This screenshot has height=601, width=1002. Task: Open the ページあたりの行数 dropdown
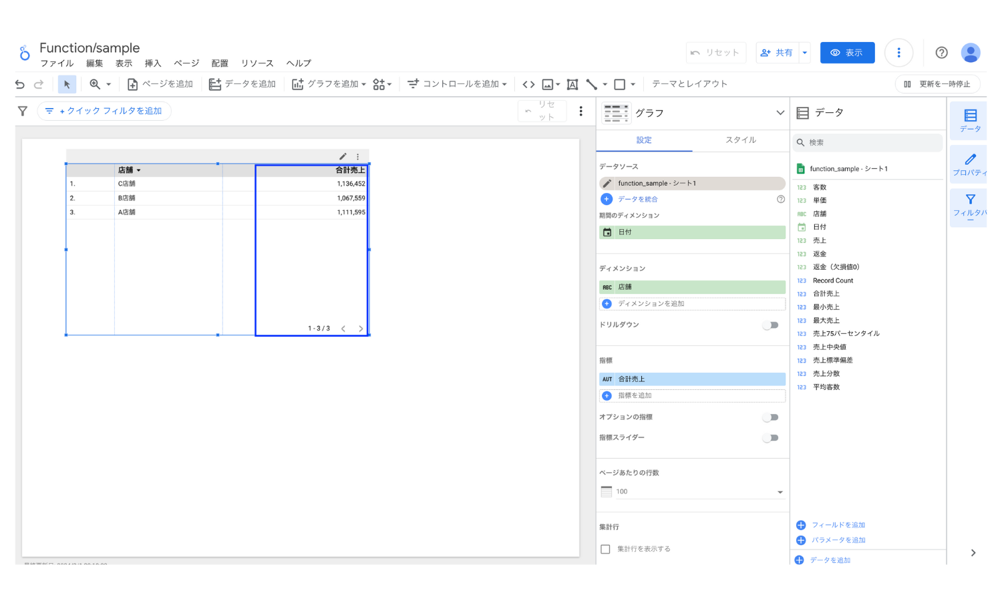point(692,491)
